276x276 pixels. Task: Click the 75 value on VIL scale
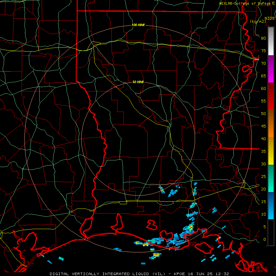tap(263, 51)
